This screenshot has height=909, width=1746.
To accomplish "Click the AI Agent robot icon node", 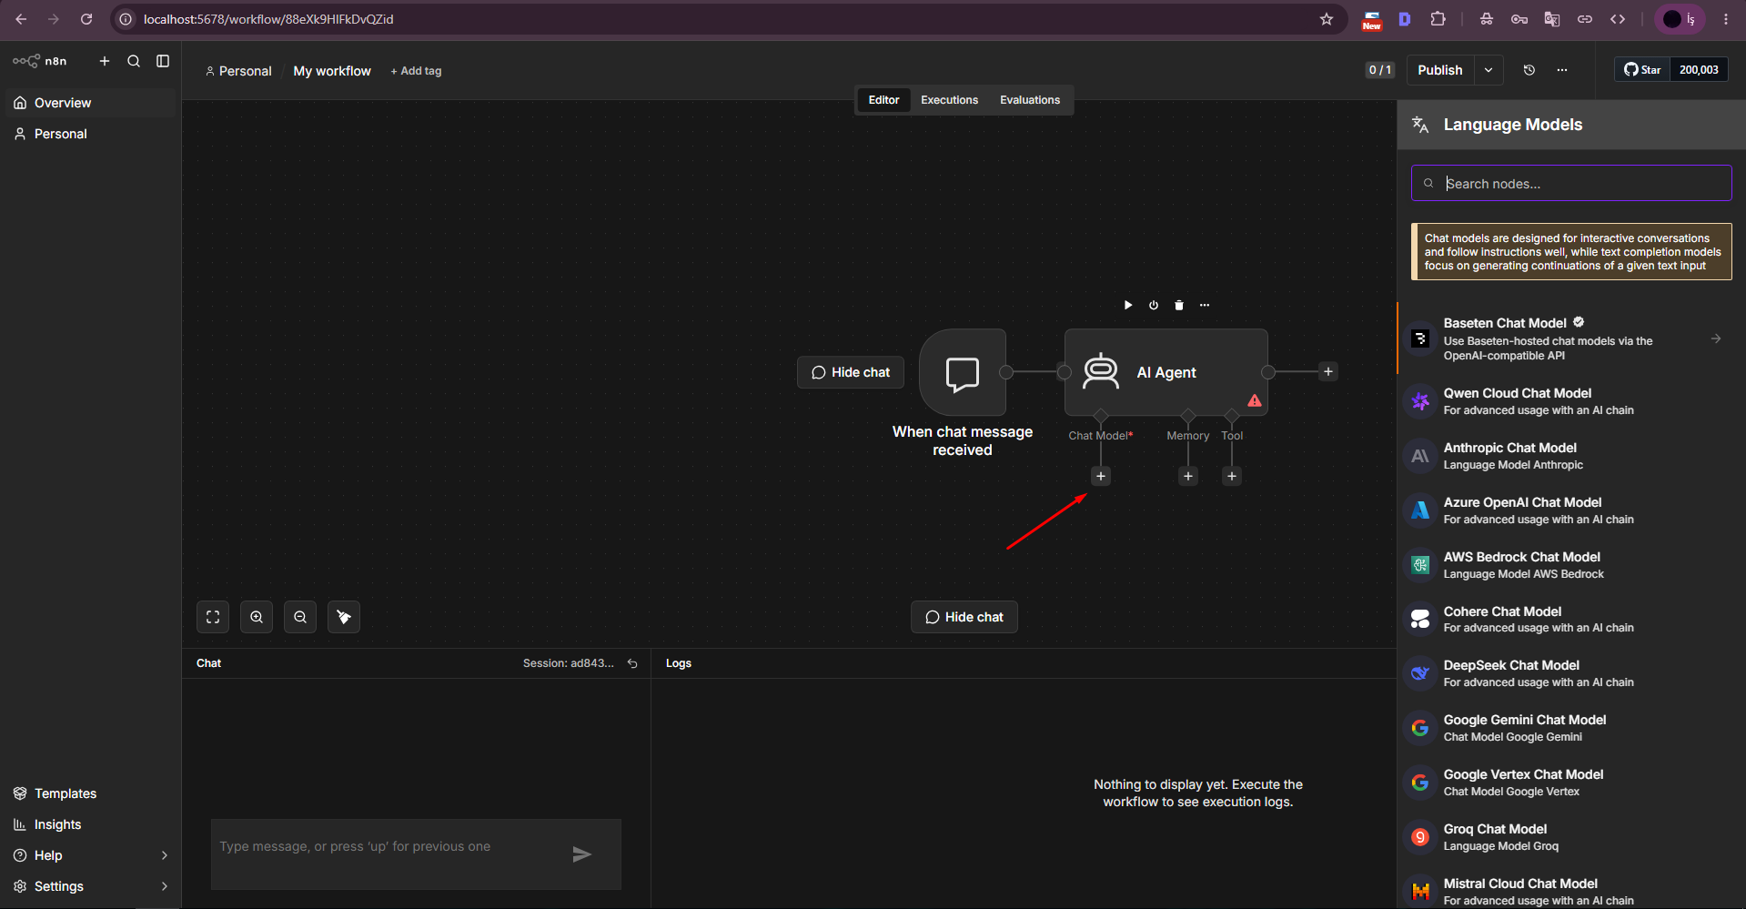I will (1101, 371).
